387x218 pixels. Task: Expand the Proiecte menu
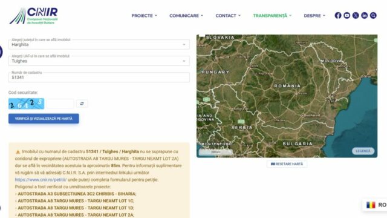[144, 16]
